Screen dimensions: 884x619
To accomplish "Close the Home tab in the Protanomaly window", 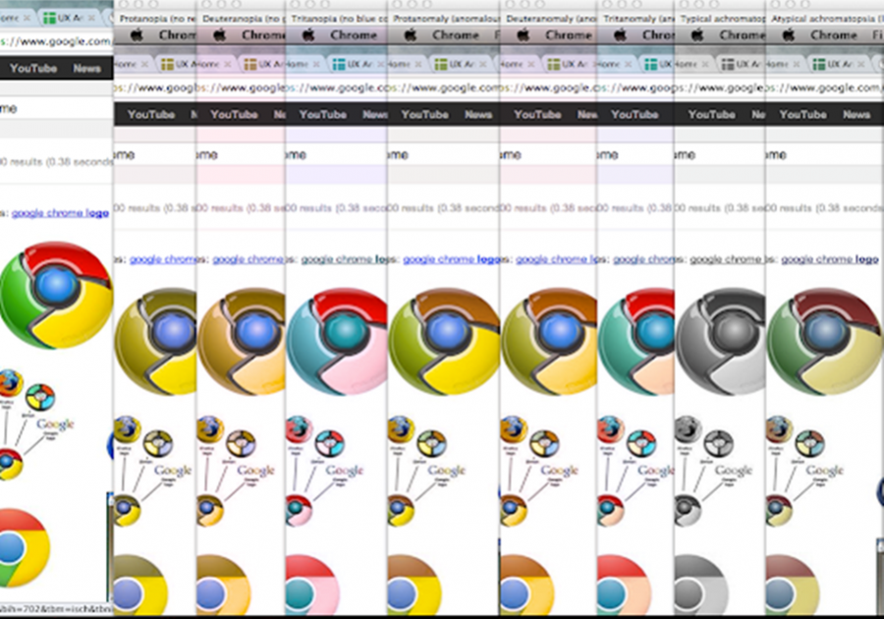I will tap(418, 64).
